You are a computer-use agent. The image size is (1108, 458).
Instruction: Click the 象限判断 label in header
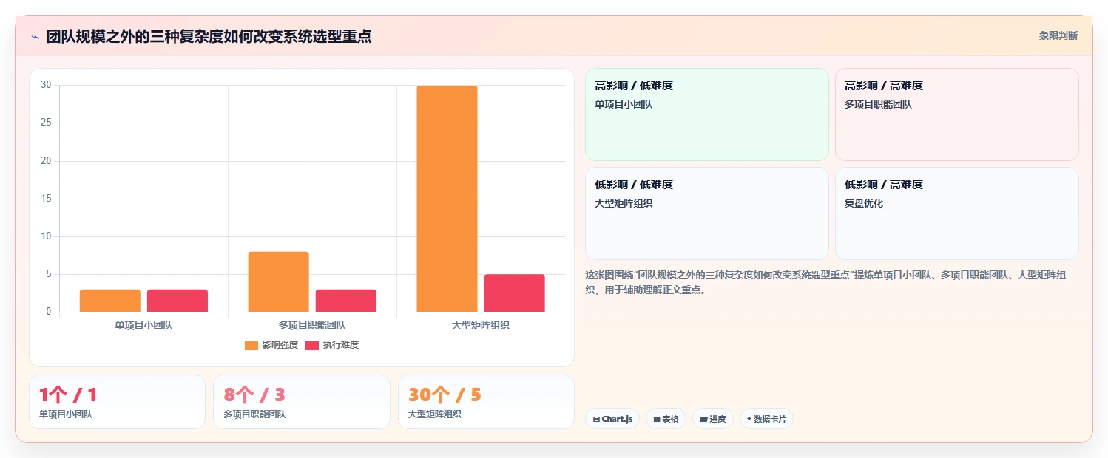coord(1058,35)
